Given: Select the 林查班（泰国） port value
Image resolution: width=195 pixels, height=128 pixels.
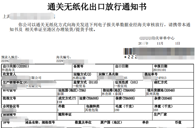Looking at the screenshot, I should pos(113,94).
